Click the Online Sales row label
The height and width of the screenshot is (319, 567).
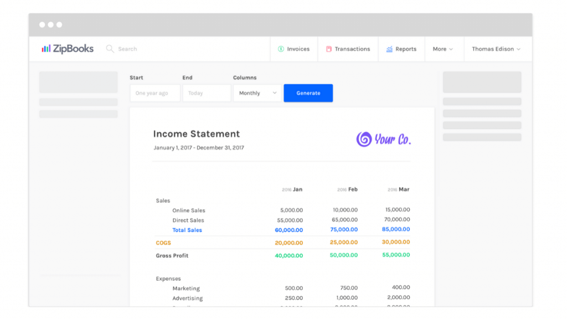189,210
